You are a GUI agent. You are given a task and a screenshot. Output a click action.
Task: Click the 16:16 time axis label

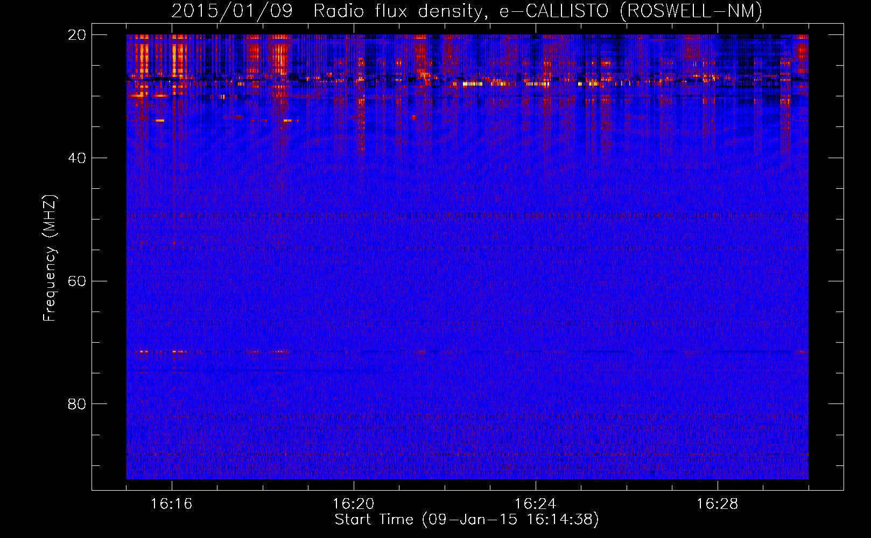click(x=171, y=504)
